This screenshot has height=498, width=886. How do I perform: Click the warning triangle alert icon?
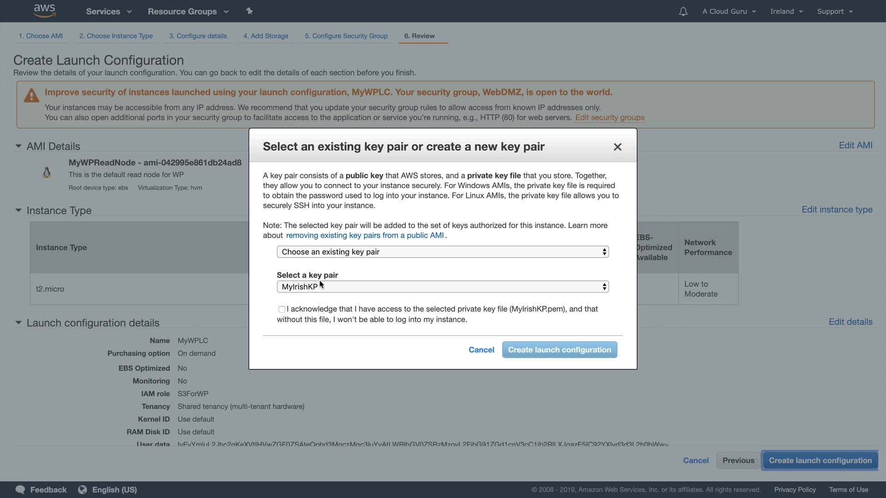pyautogui.click(x=31, y=95)
